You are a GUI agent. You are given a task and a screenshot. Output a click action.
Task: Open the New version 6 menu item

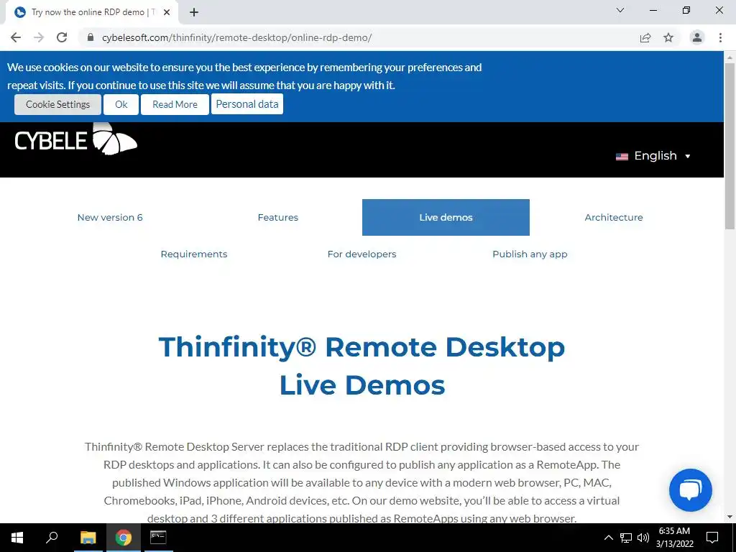pos(110,217)
